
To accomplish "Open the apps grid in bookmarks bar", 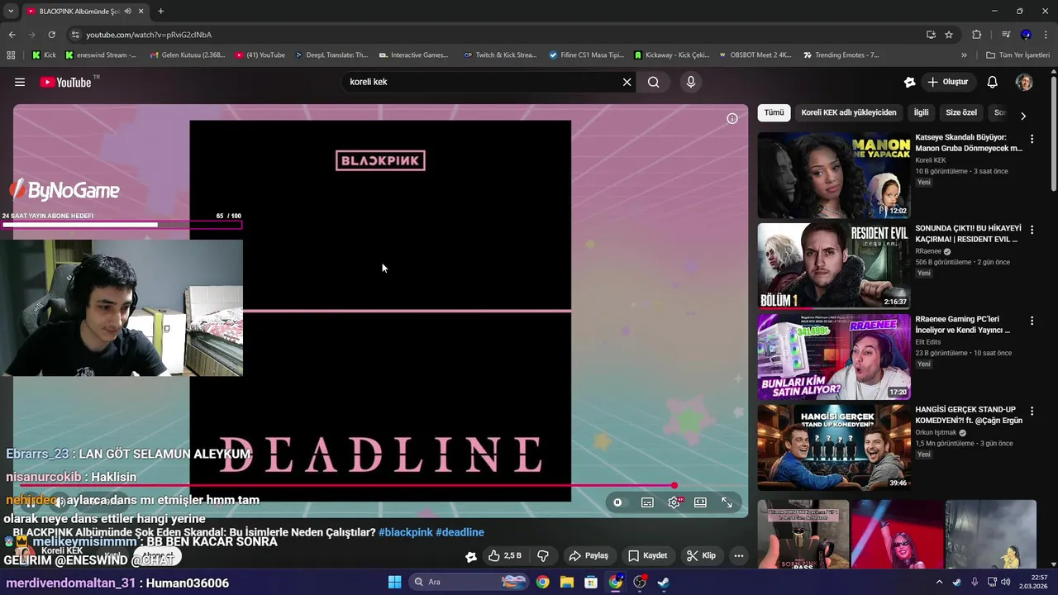I will click(11, 55).
